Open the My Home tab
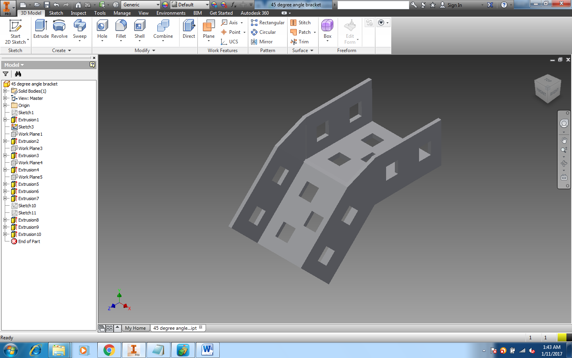572x358 pixels. [135, 328]
